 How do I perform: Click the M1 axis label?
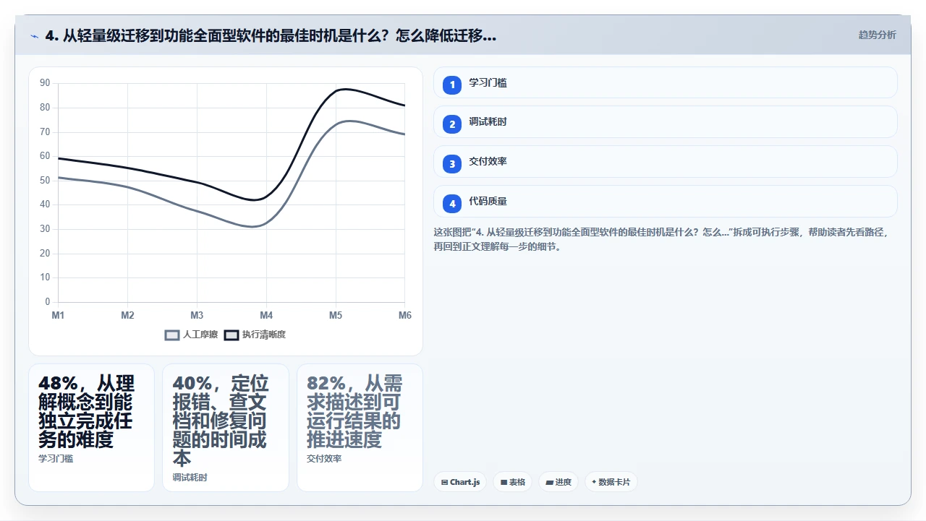tap(58, 315)
